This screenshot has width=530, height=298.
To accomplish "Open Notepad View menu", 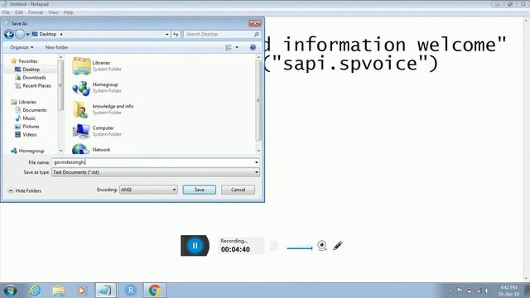I will (x=53, y=12).
